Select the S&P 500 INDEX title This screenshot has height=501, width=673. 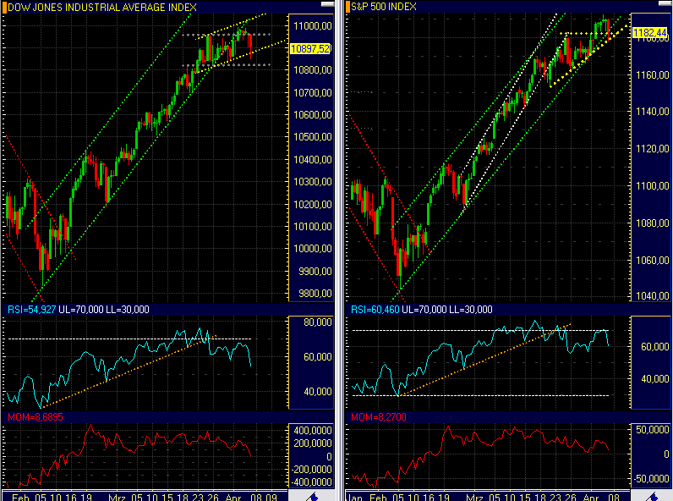pos(384,7)
